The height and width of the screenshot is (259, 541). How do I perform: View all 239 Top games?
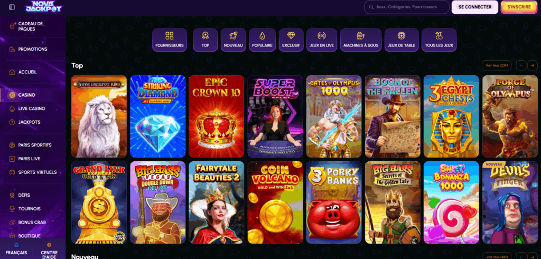496,65
